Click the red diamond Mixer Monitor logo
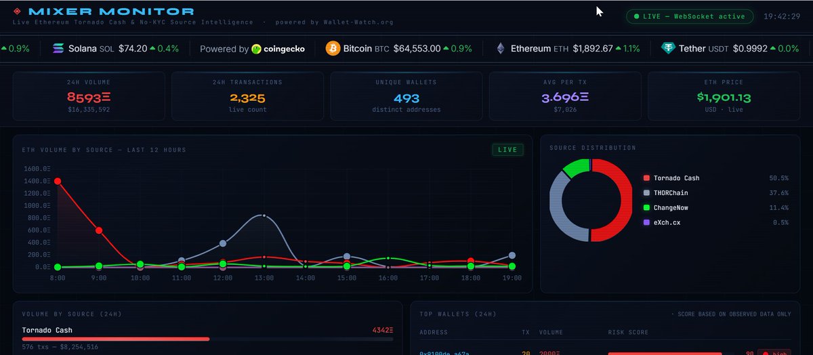 point(17,12)
